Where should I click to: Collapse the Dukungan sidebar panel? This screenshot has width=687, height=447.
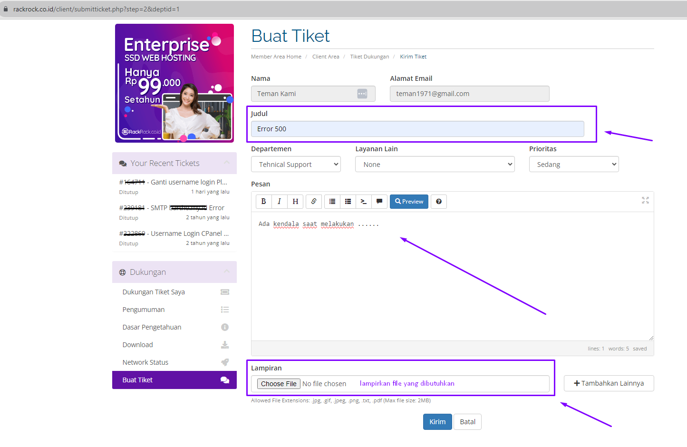tap(227, 272)
